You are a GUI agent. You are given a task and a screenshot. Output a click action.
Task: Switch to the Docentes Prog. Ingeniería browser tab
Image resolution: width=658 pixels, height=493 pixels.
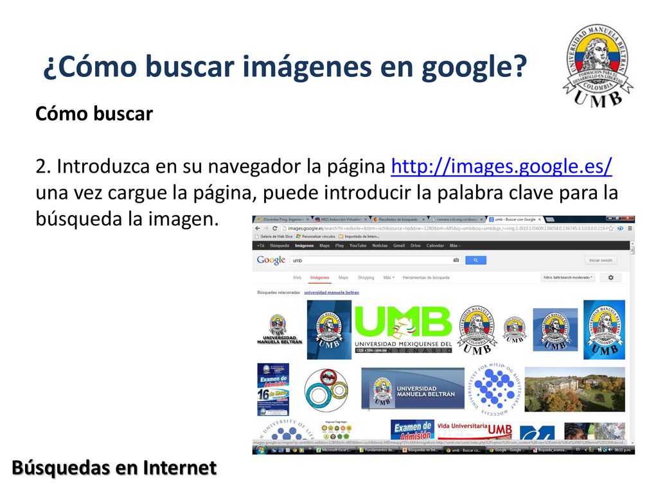[x=281, y=220]
